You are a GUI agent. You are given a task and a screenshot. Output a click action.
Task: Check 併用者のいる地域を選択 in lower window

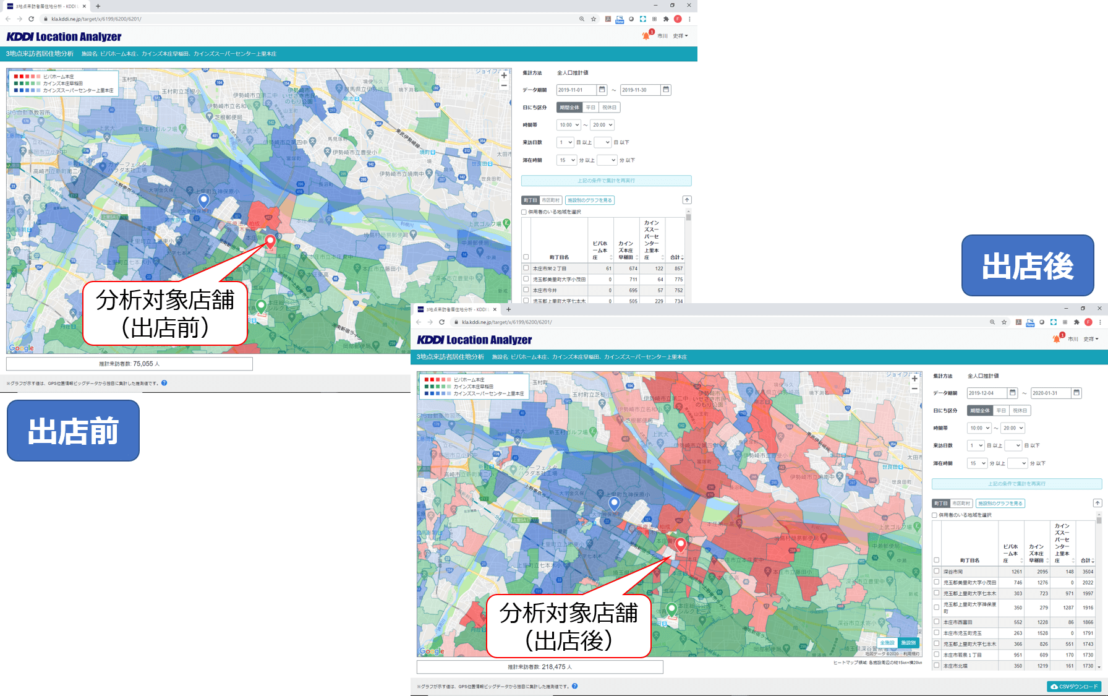935,515
